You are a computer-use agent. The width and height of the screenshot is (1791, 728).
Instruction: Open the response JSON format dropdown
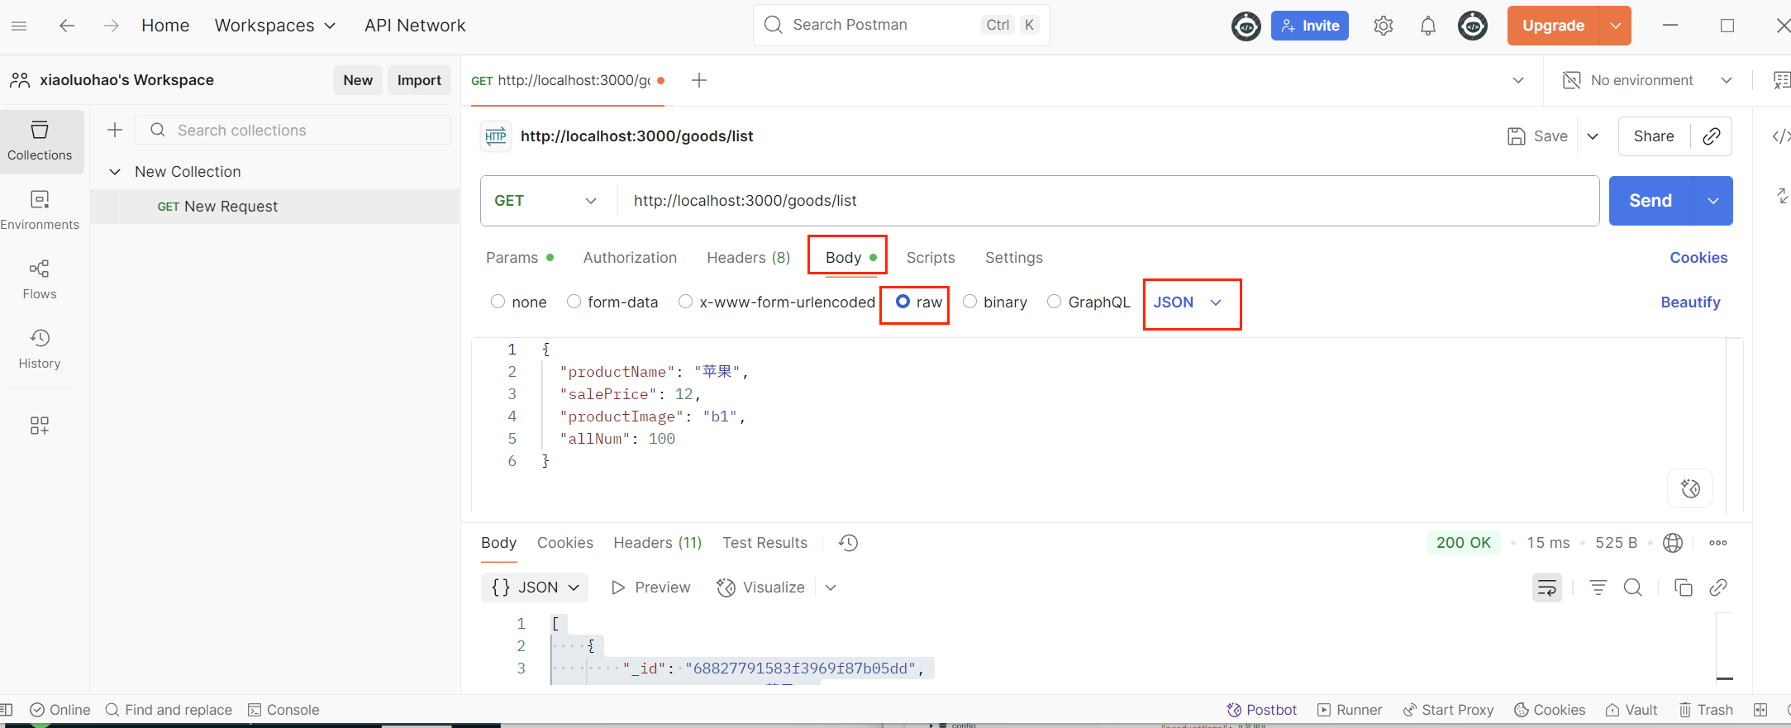tap(535, 588)
